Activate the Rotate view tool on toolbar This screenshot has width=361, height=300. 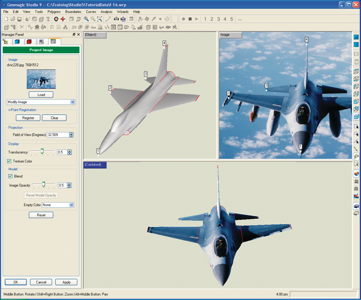(56, 19)
